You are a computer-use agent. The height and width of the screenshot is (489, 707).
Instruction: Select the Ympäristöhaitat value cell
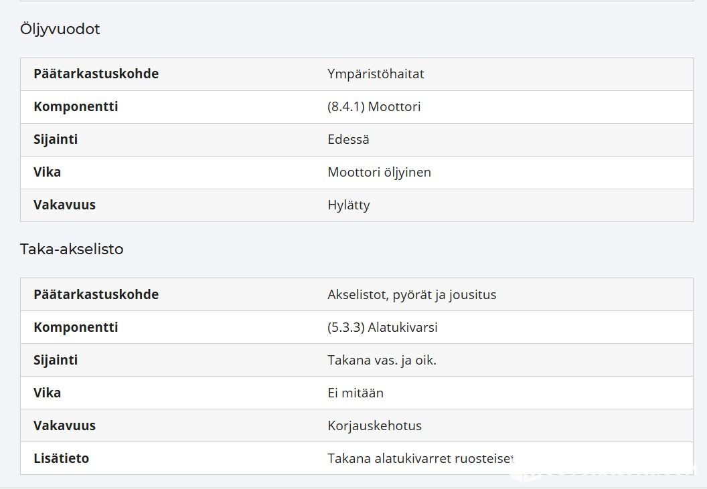pyautogui.click(x=376, y=74)
